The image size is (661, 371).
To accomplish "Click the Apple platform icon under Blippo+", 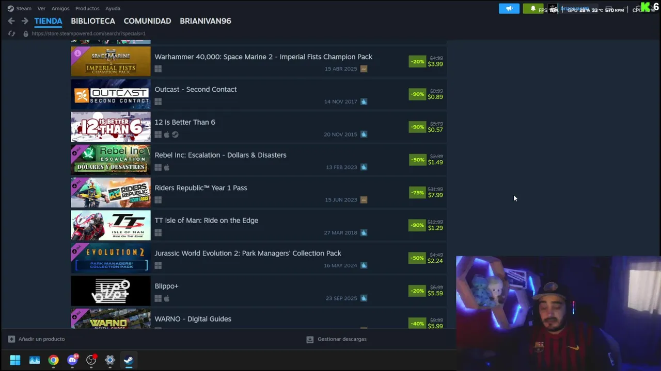I will [x=166, y=298].
